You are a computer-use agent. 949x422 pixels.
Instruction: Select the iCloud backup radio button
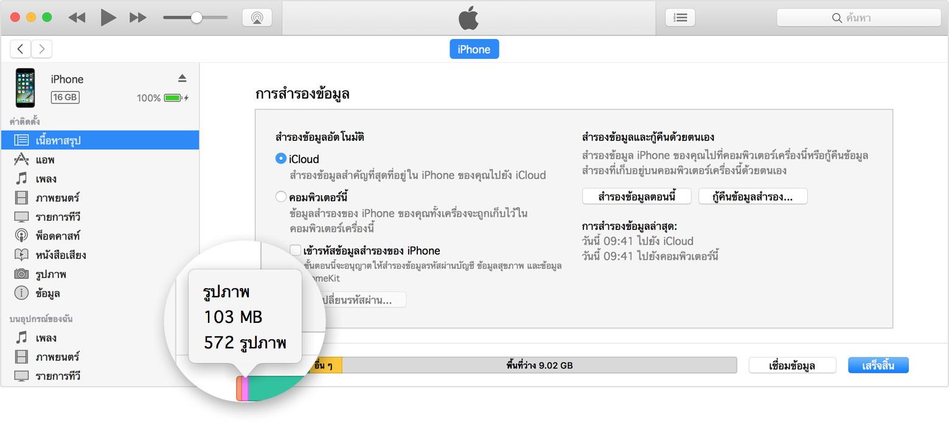pyautogui.click(x=280, y=159)
